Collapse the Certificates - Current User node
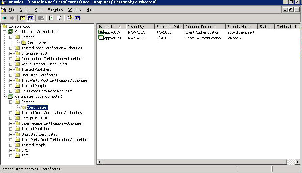Screen dimensions: 302x173 pyautogui.click(x=4, y=32)
